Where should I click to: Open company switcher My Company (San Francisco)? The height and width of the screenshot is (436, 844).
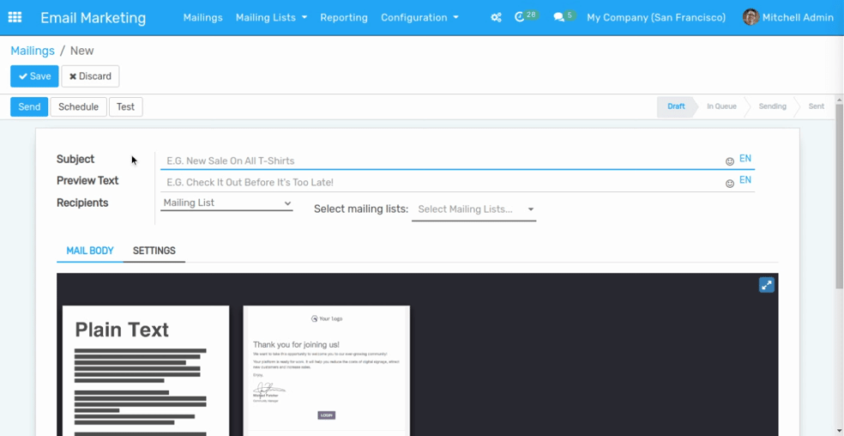656,17
